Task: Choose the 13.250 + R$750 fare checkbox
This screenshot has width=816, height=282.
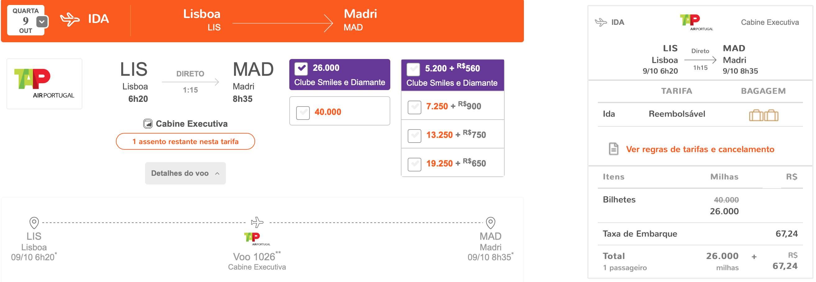Action: [414, 135]
